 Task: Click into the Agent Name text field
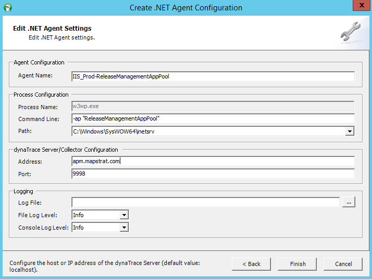(x=213, y=76)
